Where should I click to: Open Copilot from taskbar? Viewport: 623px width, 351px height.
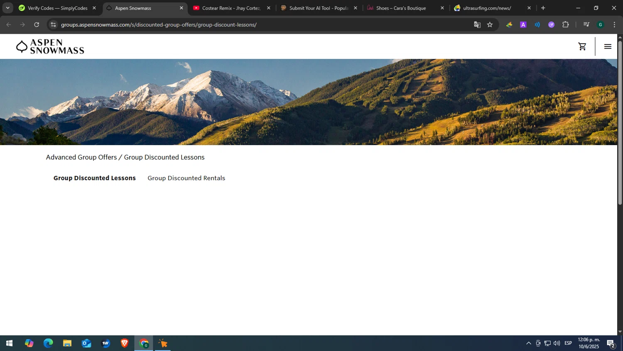click(29, 343)
